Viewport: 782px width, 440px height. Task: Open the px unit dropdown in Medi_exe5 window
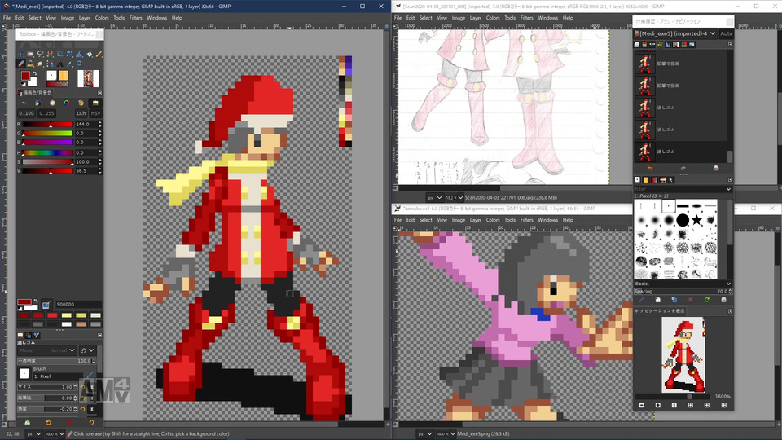point(34,433)
